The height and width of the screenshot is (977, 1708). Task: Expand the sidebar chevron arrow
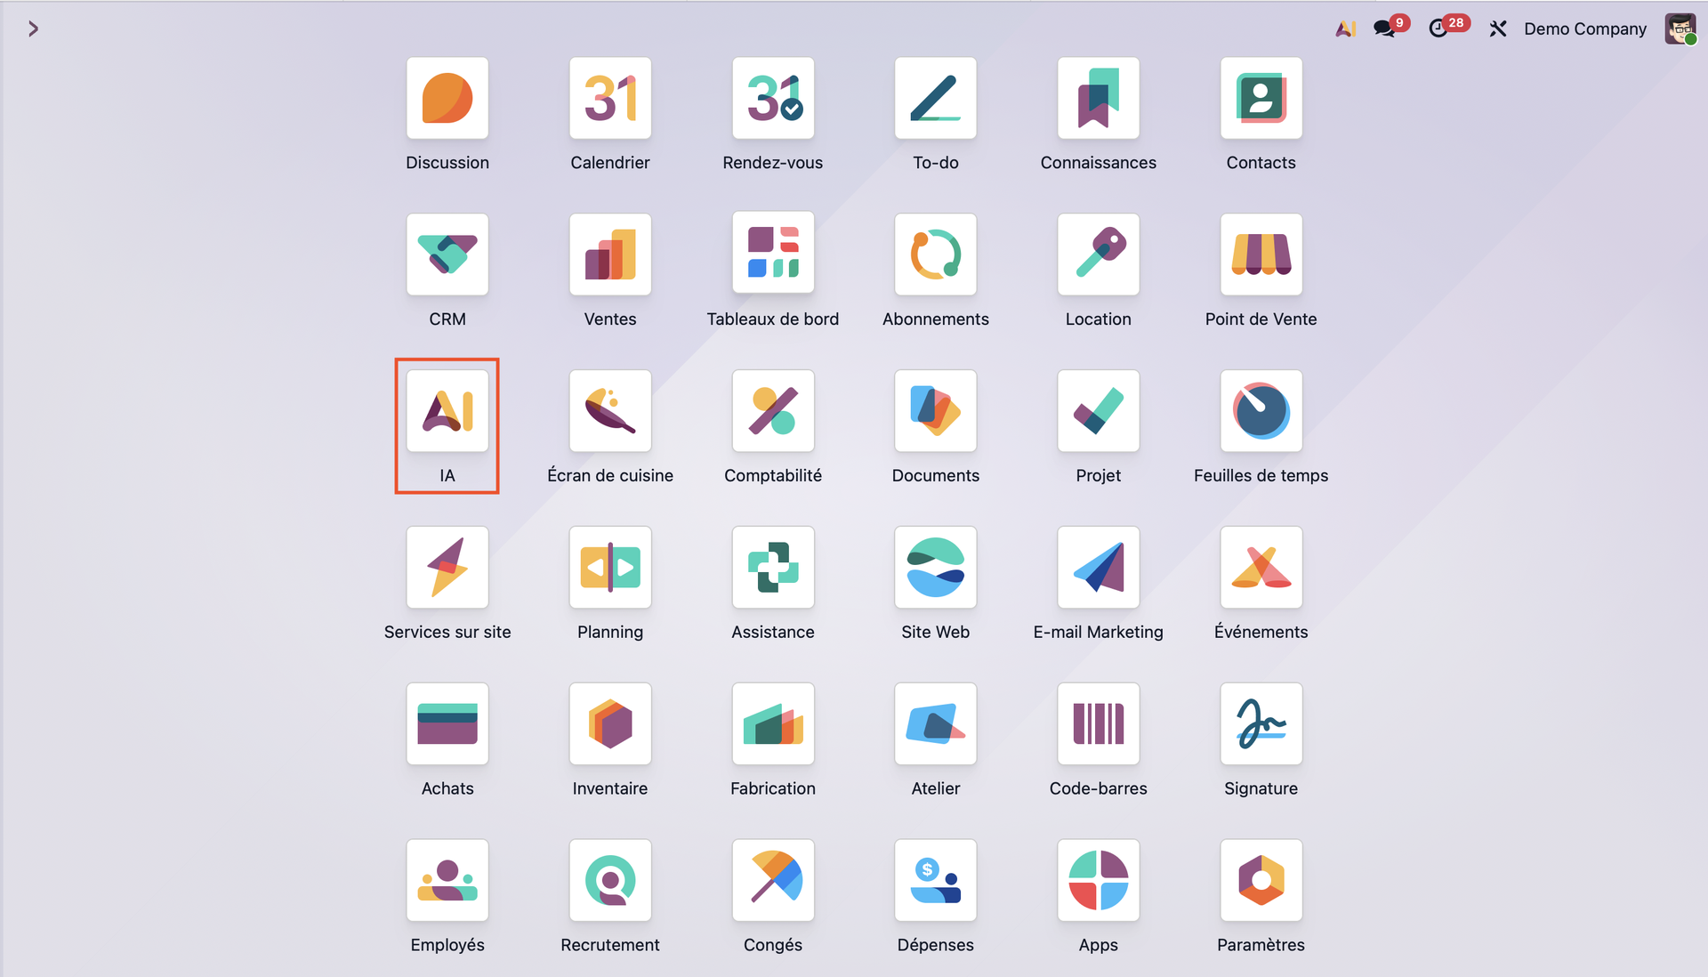coord(33,29)
